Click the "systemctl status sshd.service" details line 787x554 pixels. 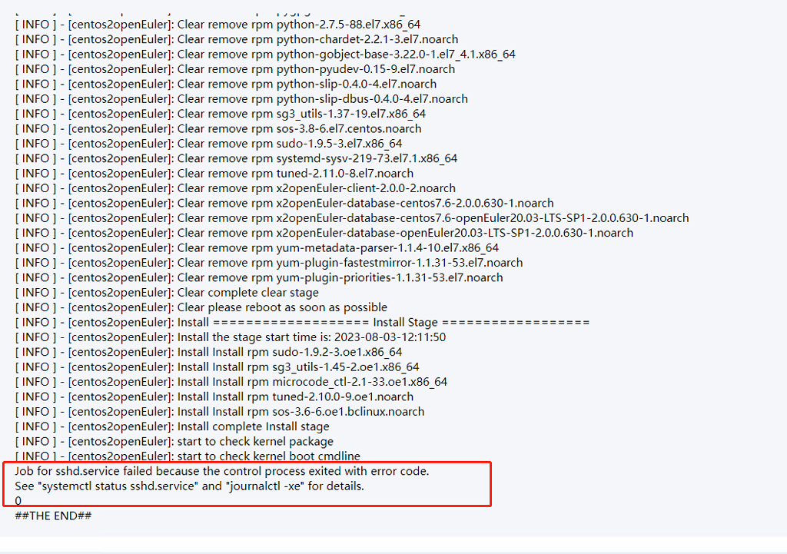point(189,486)
